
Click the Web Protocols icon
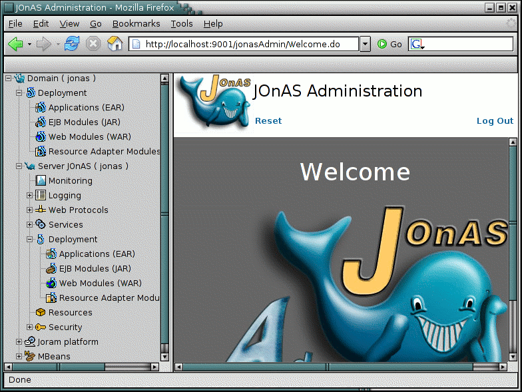click(41, 210)
